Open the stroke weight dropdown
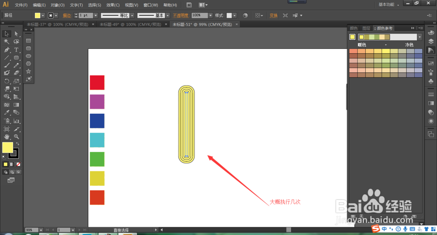 click(96, 16)
